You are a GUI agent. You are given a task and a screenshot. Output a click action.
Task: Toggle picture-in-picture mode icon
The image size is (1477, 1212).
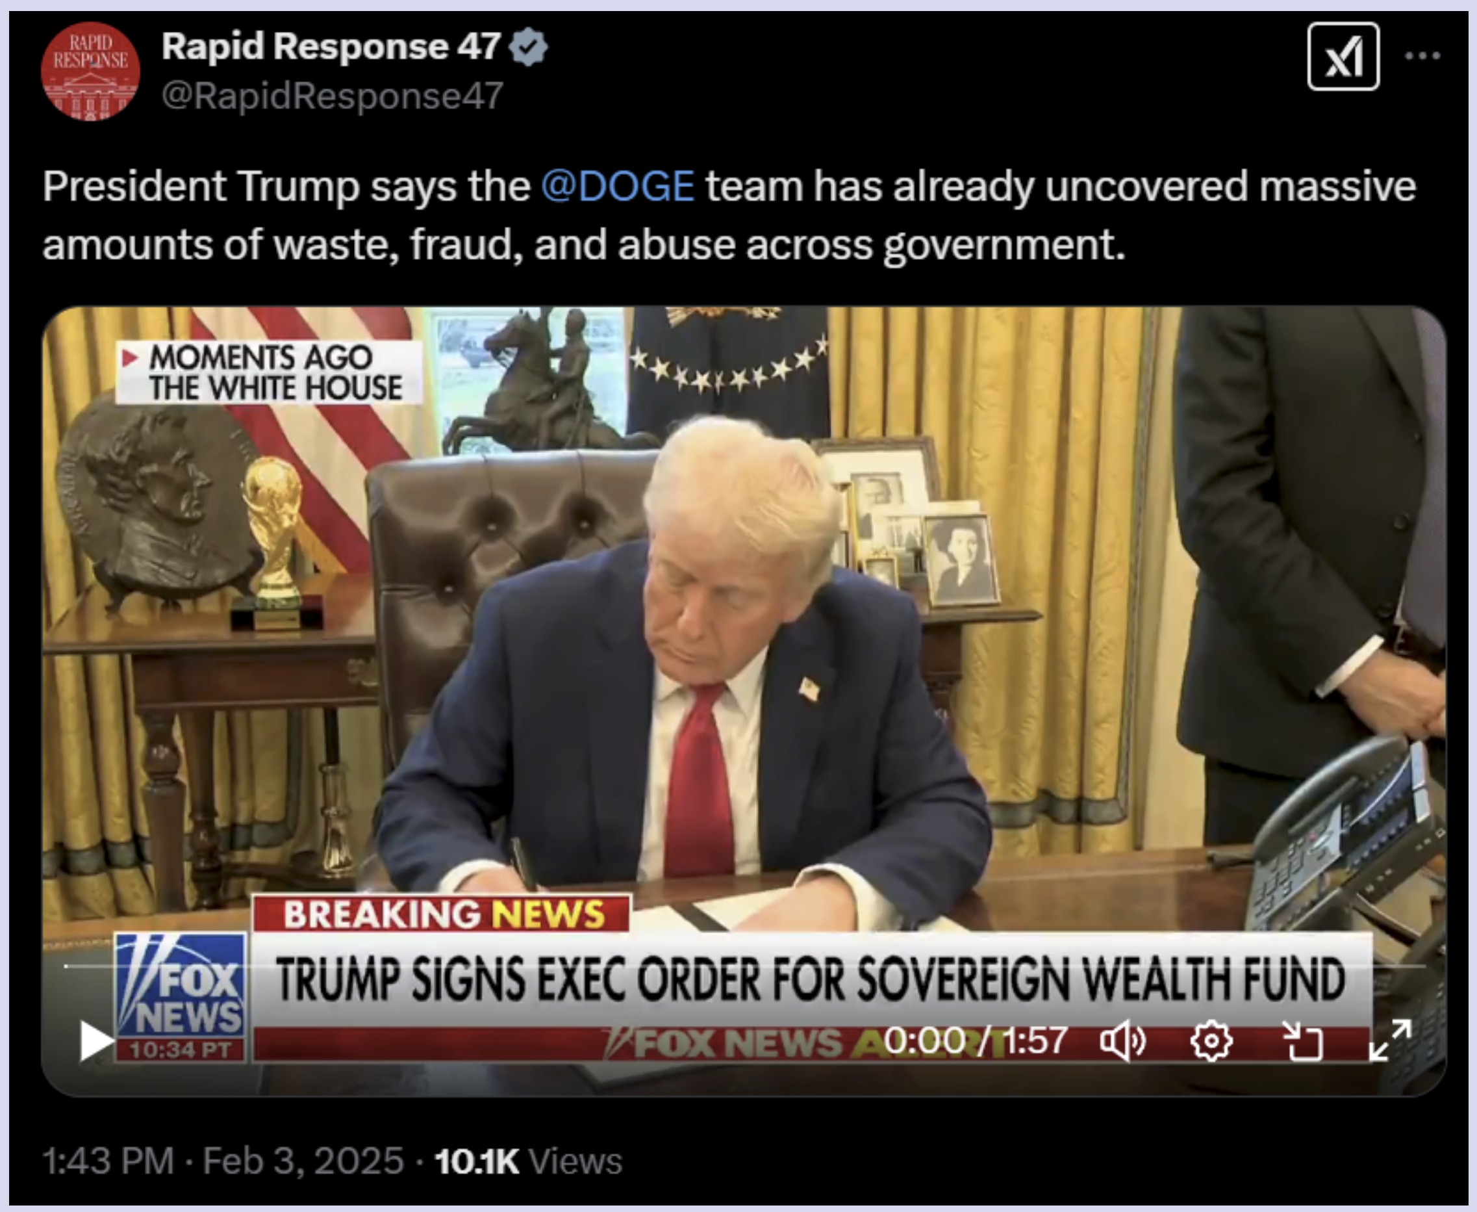(x=1302, y=1041)
